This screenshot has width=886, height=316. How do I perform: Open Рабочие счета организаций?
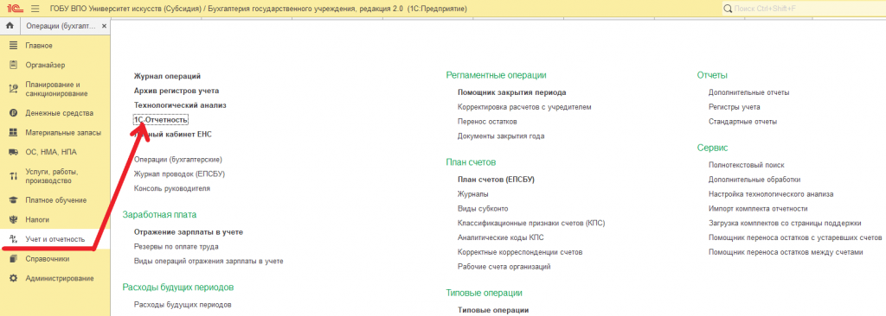click(x=504, y=267)
